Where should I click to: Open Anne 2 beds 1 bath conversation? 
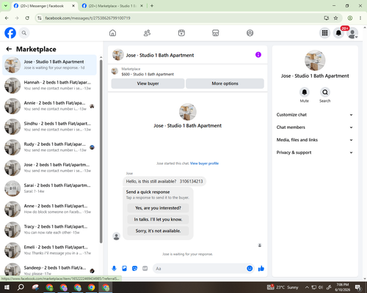click(49, 209)
